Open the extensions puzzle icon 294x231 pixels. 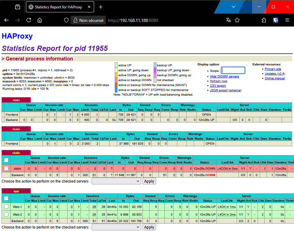click(x=264, y=20)
